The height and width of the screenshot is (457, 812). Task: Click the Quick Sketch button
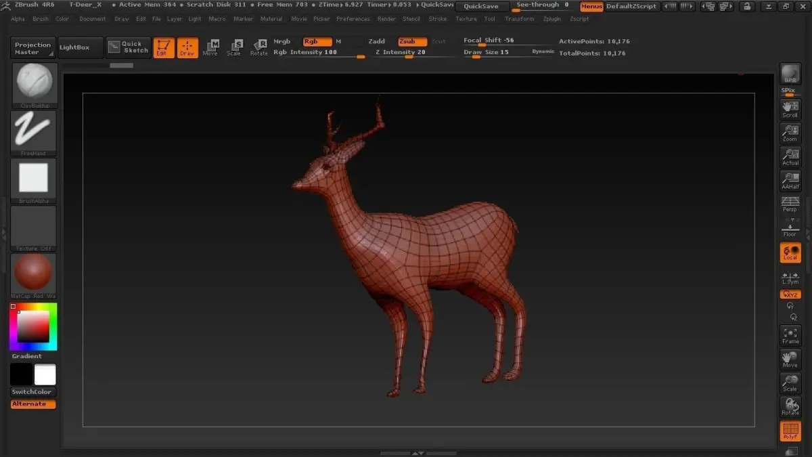pyautogui.click(x=128, y=47)
